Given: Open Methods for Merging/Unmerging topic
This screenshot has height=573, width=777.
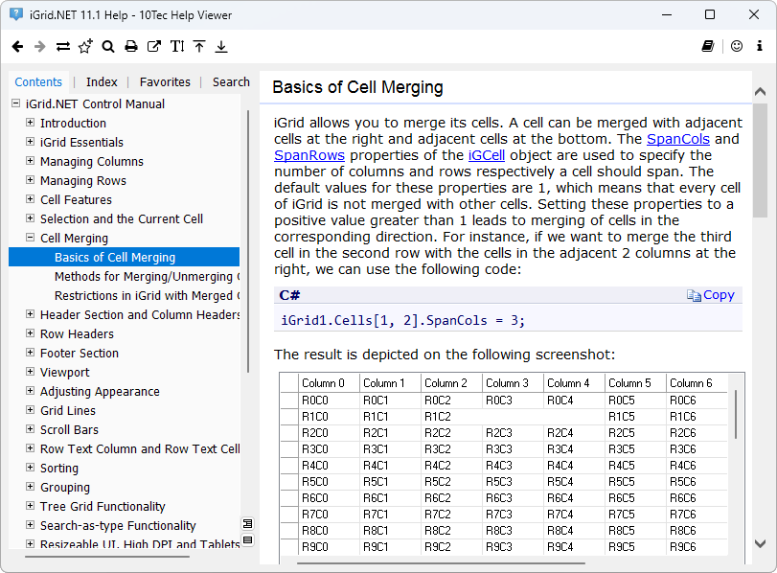Looking at the screenshot, I should [148, 277].
